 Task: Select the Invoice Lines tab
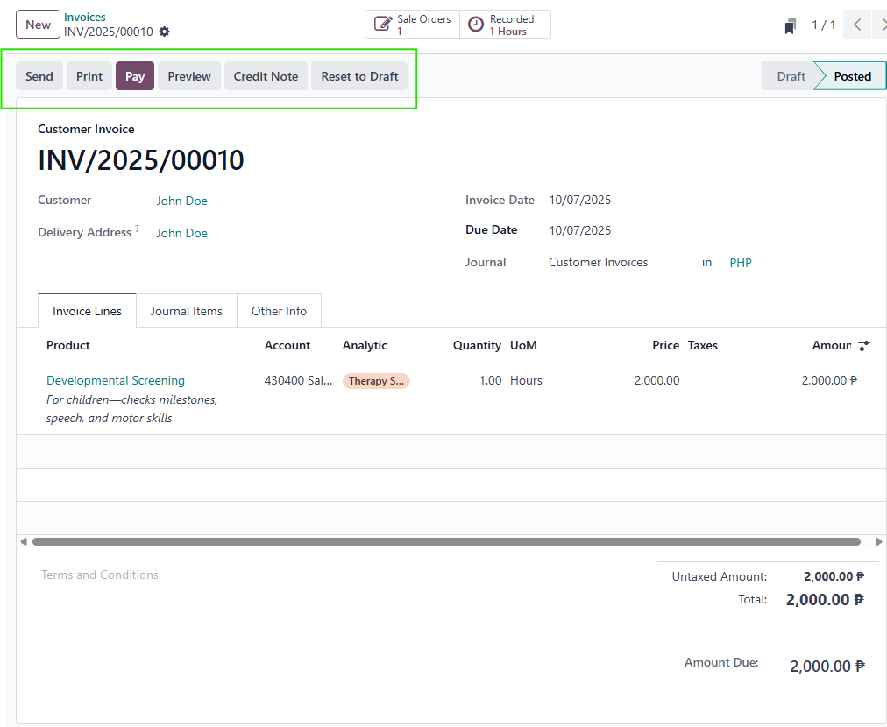tap(87, 311)
